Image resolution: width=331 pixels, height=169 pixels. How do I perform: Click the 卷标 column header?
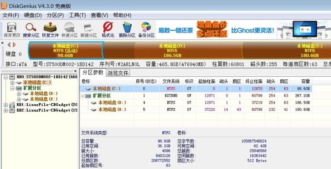107,81
